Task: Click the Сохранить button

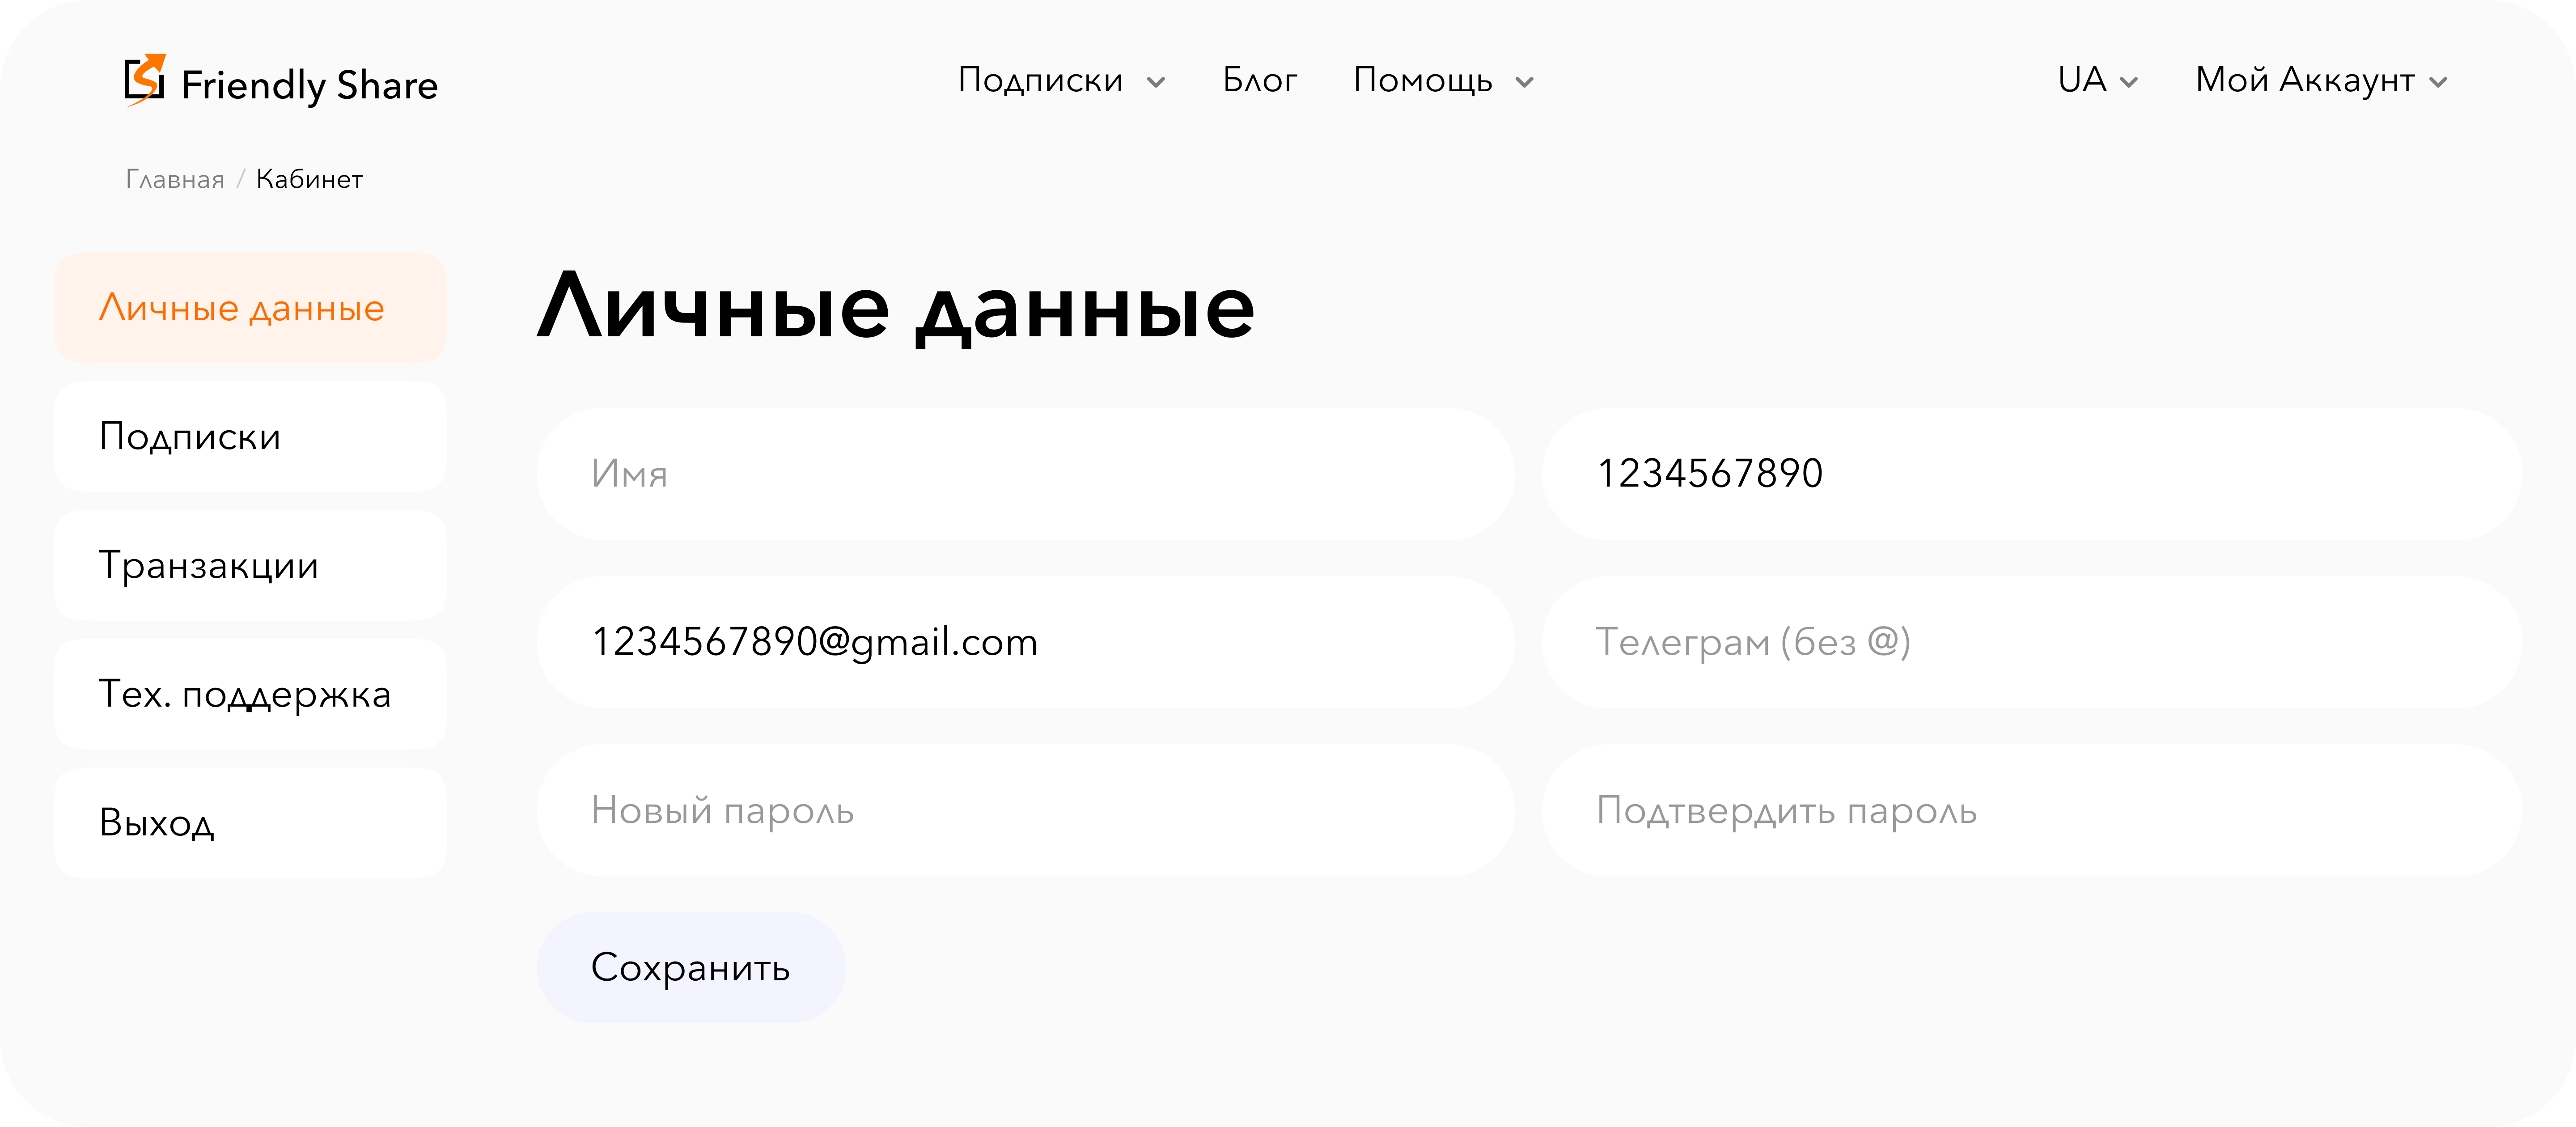Action: pyautogui.click(x=691, y=967)
